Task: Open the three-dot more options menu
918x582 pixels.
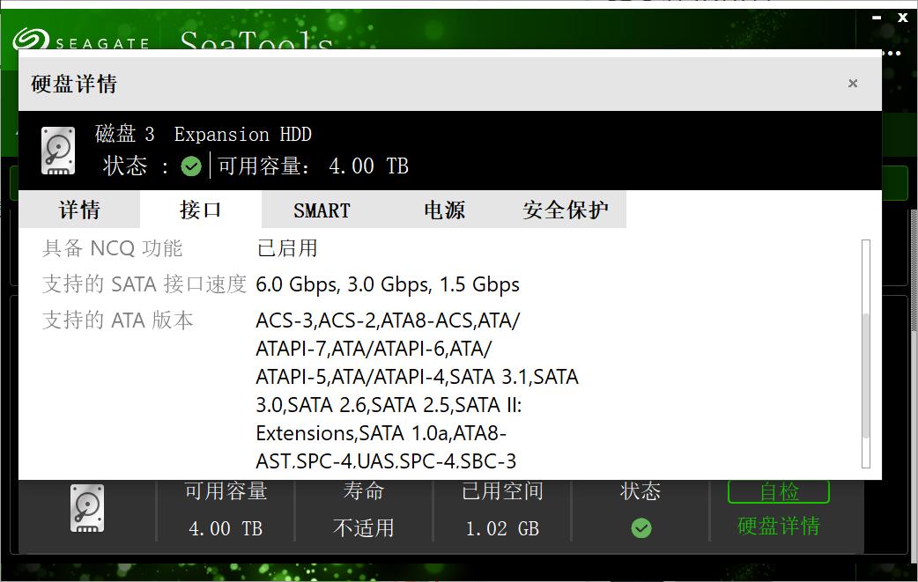Action: (892, 53)
